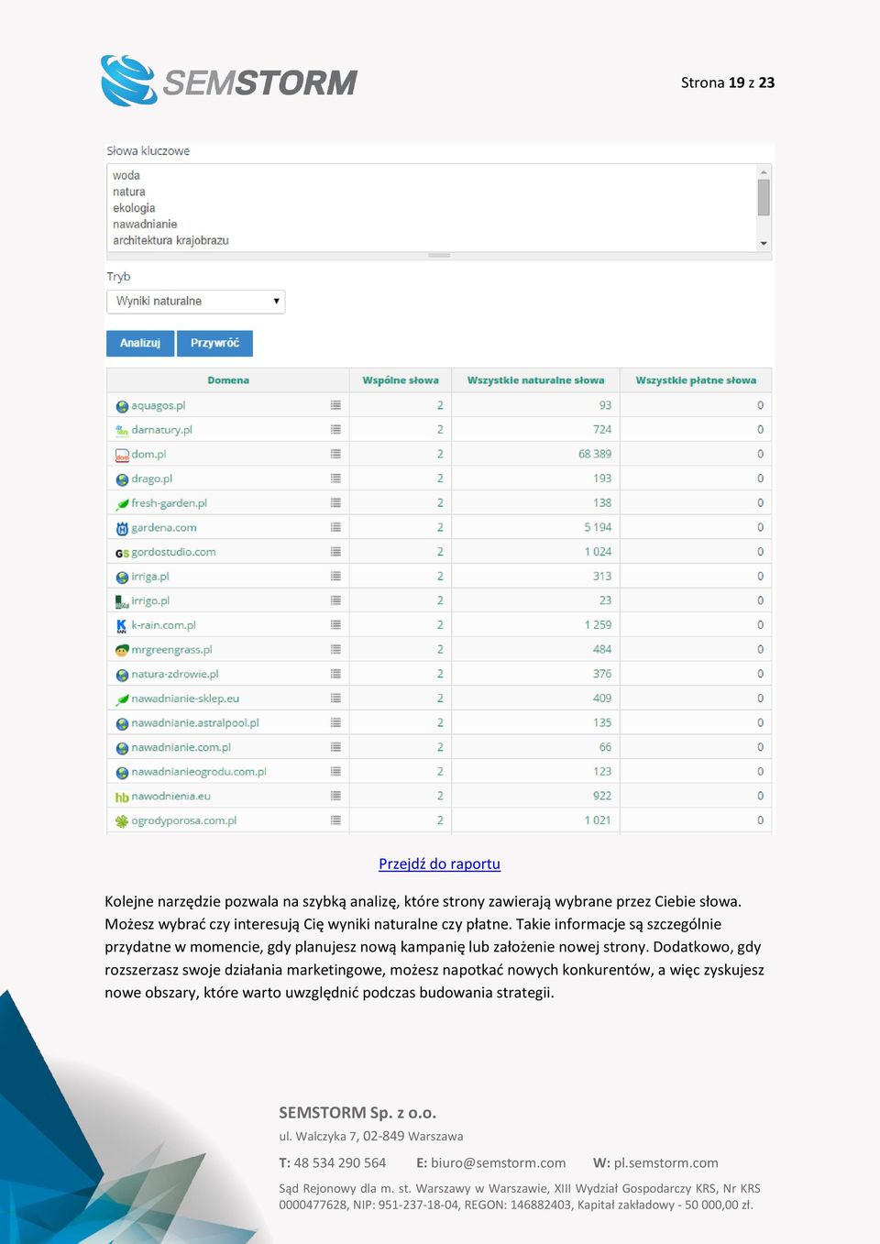The width and height of the screenshot is (880, 1244).
Task: Click list icon in nawodnienia.eu row
Action: point(335,796)
